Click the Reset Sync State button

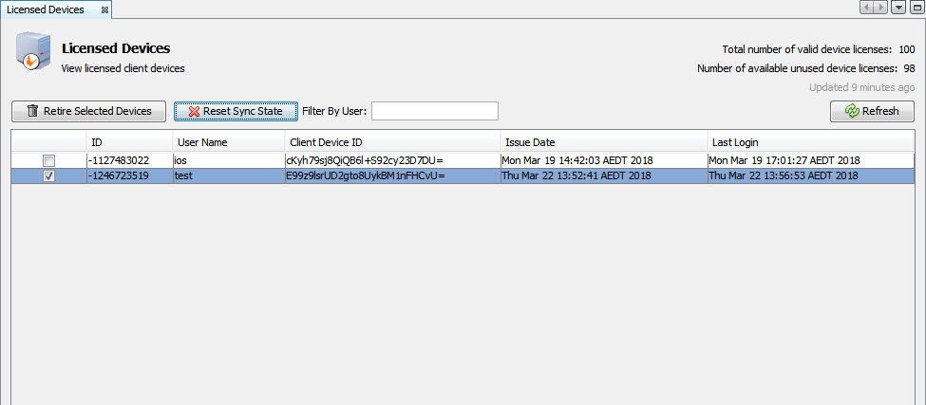click(236, 111)
